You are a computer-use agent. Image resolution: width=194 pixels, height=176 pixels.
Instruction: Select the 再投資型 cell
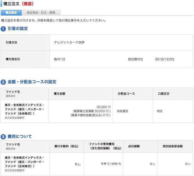(x=123, y=111)
